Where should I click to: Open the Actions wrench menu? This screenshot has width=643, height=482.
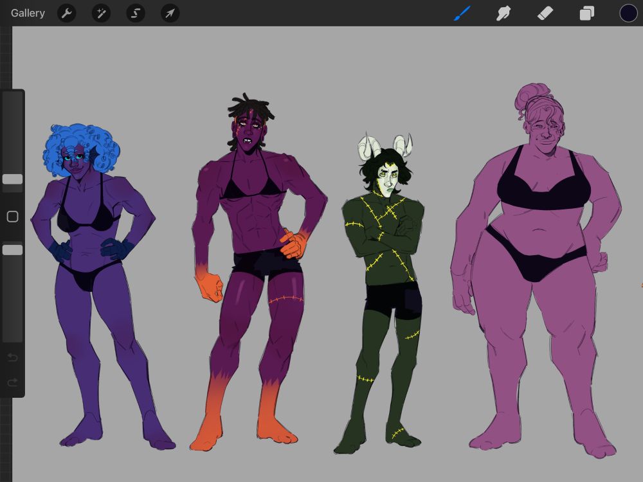point(66,13)
